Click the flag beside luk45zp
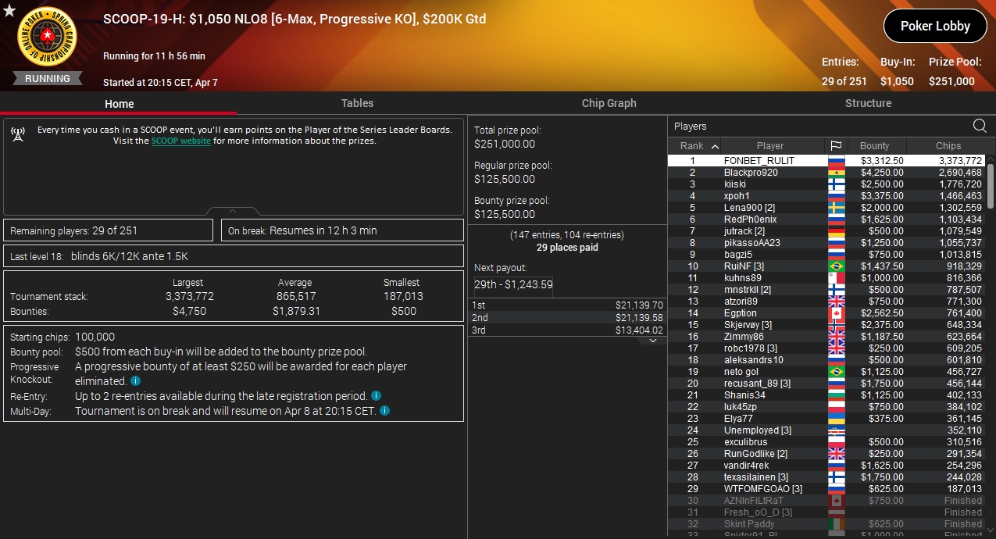This screenshot has height=539, width=996. tap(836, 407)
